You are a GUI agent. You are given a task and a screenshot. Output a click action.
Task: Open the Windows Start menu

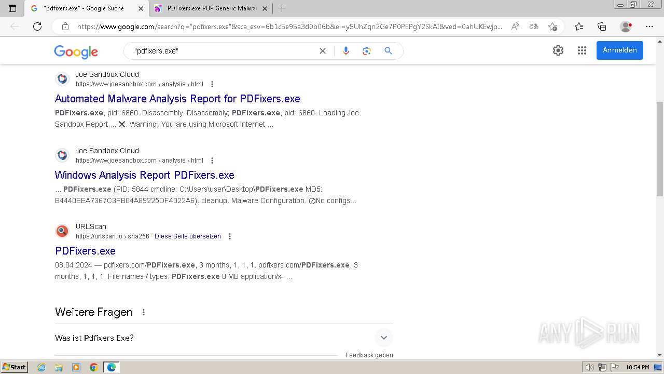[14, 367]
